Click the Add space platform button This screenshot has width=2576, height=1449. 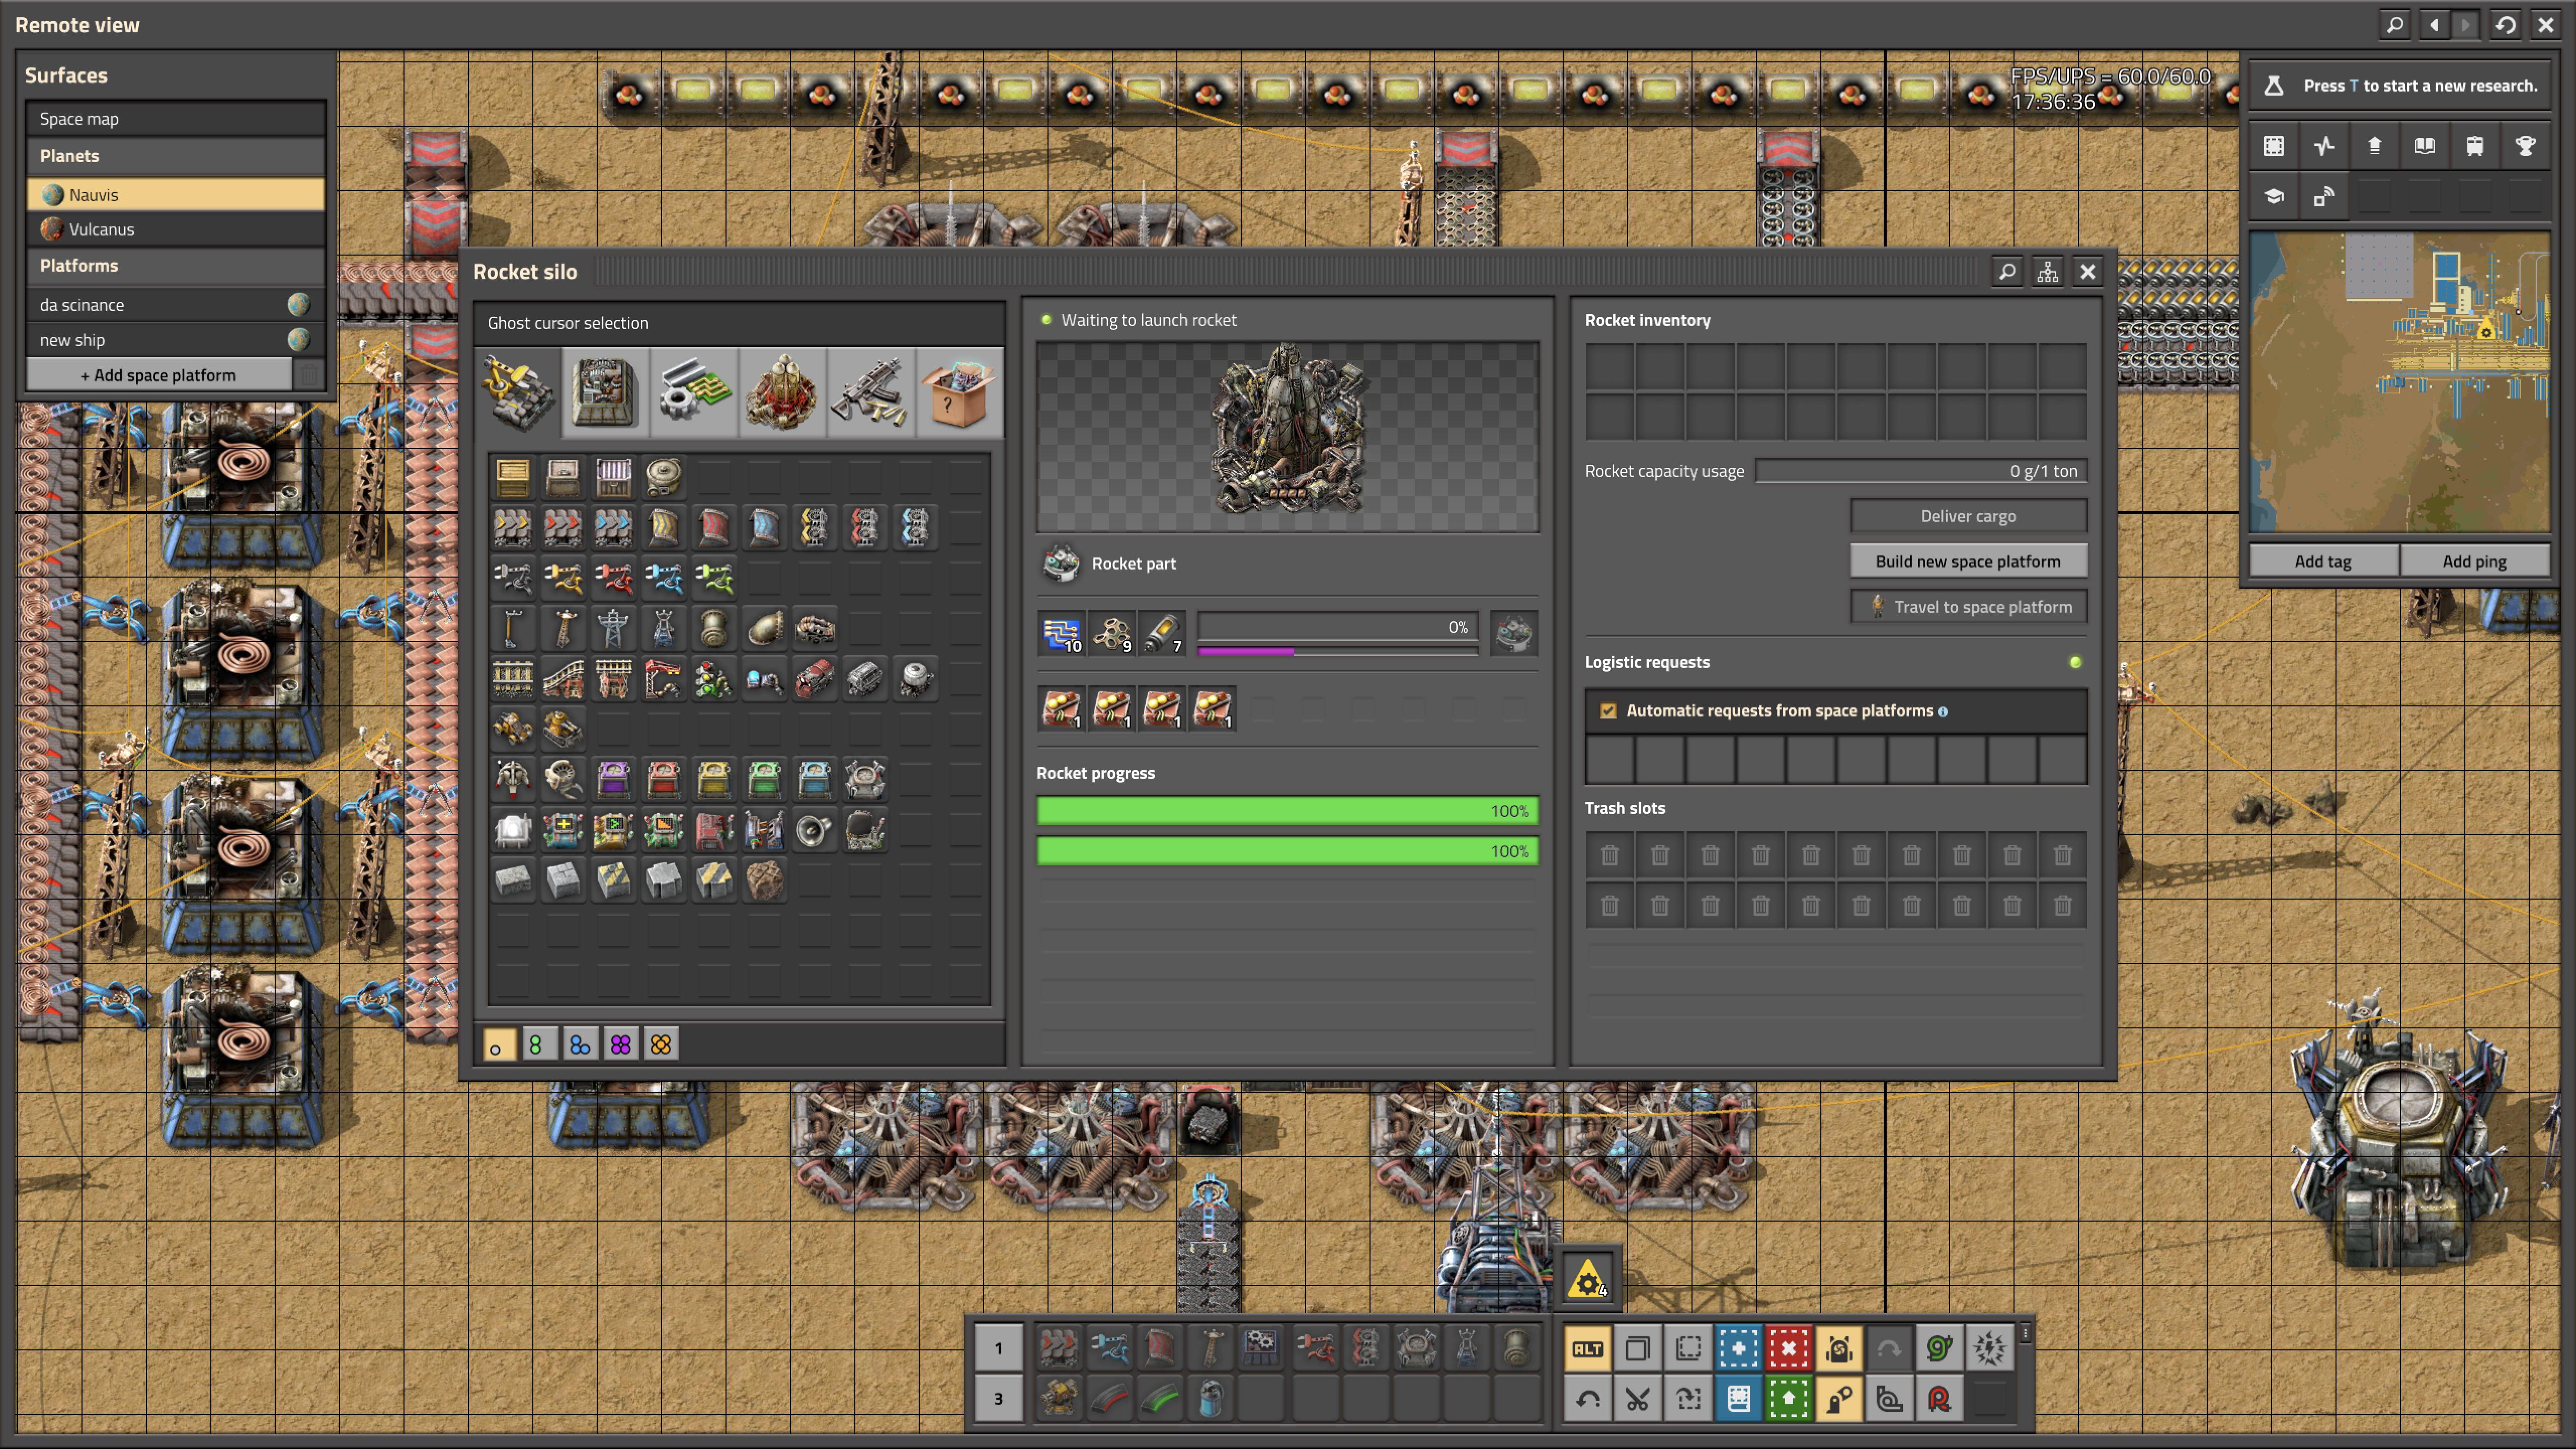pos(159,375)
